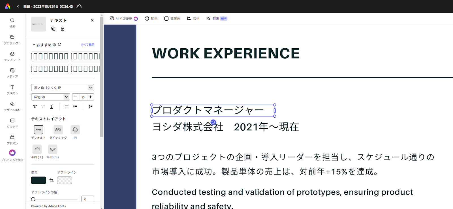This screenshot has width=453, height=209.
Task: Click the プレミアムを試す crown icon
Action: 12,153
